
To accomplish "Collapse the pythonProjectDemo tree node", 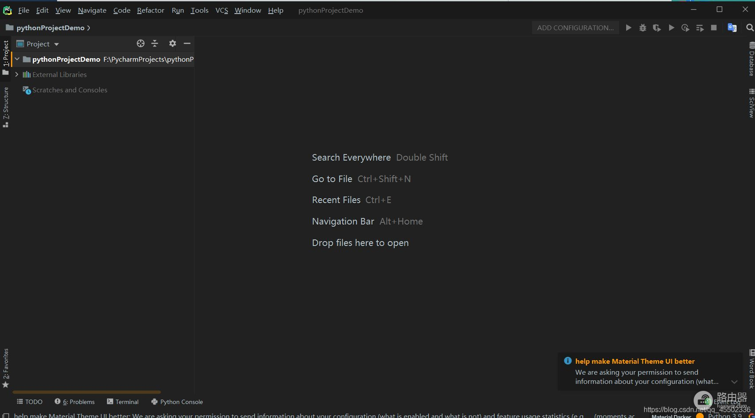I will [x=17, y=59].
